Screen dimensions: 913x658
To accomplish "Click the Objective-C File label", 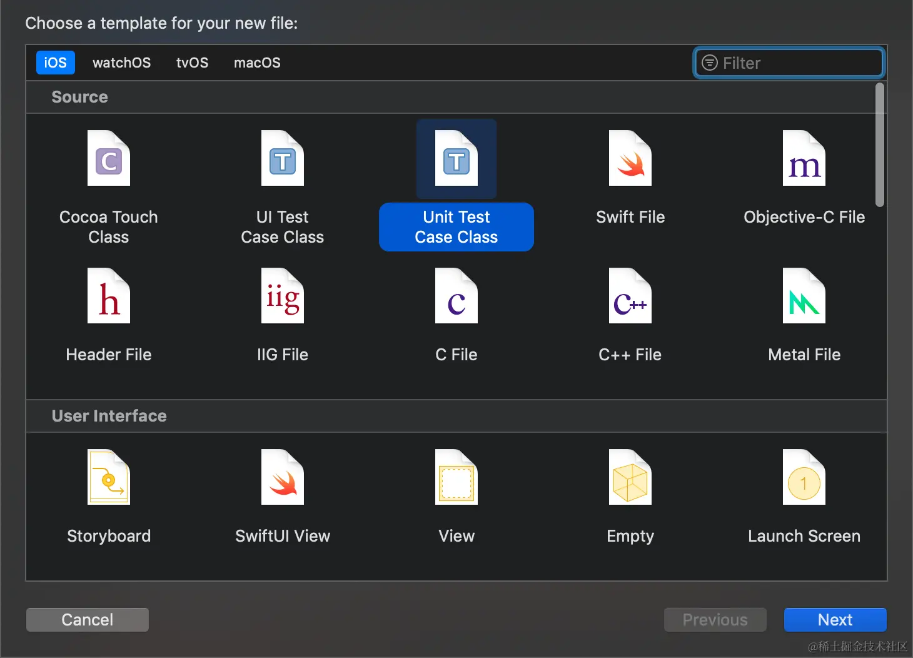I will click(804, 217).
